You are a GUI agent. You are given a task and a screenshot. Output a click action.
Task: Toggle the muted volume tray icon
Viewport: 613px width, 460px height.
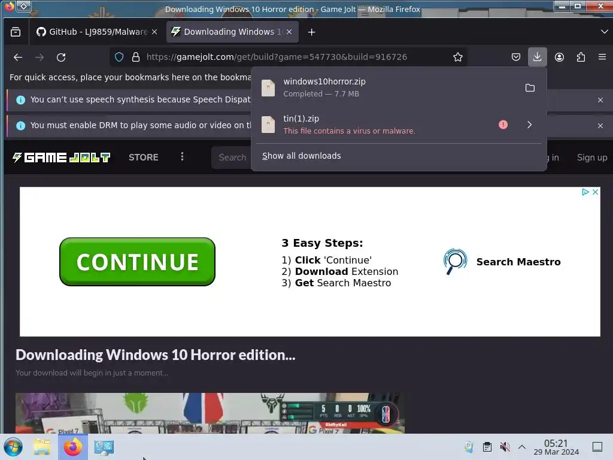505,447
